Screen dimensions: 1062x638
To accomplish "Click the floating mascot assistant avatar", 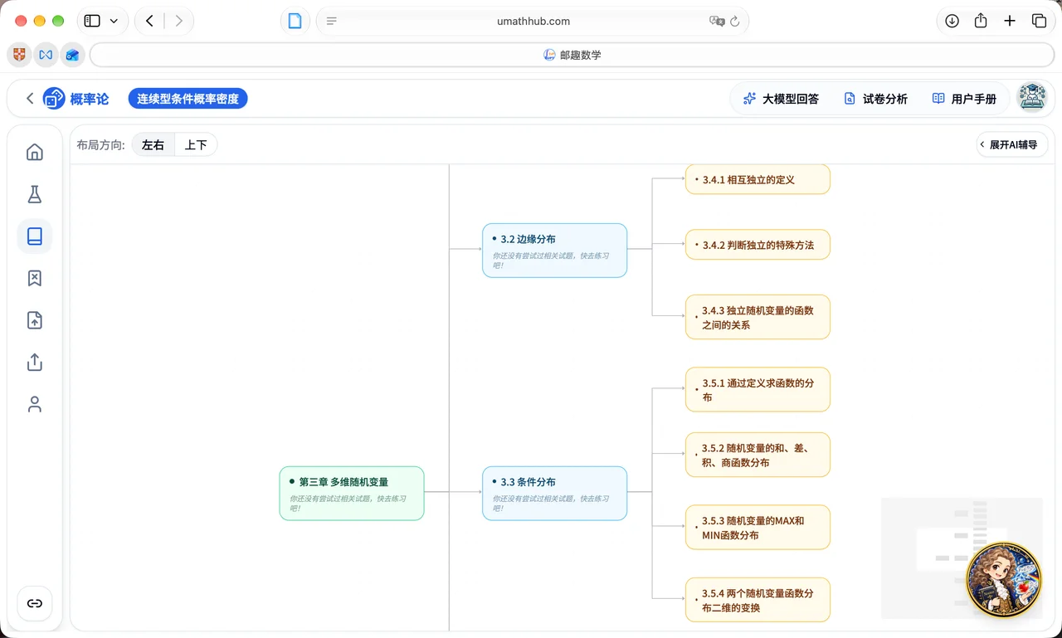I will 1004,579.
